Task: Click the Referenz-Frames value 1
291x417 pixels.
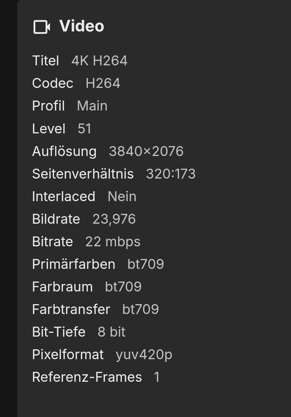Action: 157,377
